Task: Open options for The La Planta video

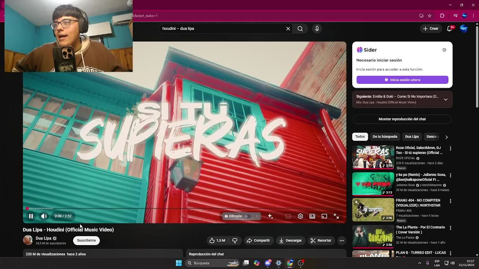Action: click(x=450, y=228)
